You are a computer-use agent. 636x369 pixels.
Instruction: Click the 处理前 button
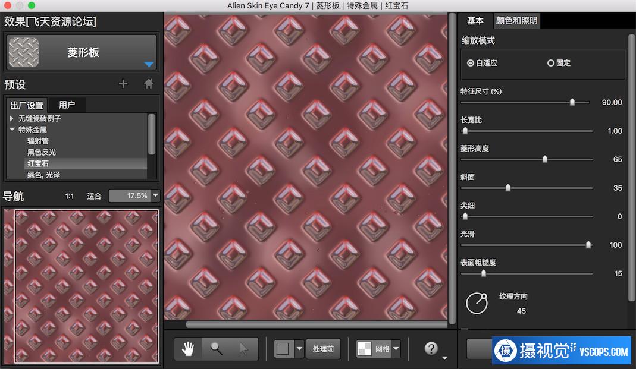(x=323, y=349)
